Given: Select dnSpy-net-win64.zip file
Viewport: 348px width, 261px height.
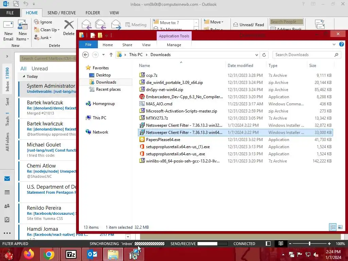Looking at the screenshot, I should (235, 90).
